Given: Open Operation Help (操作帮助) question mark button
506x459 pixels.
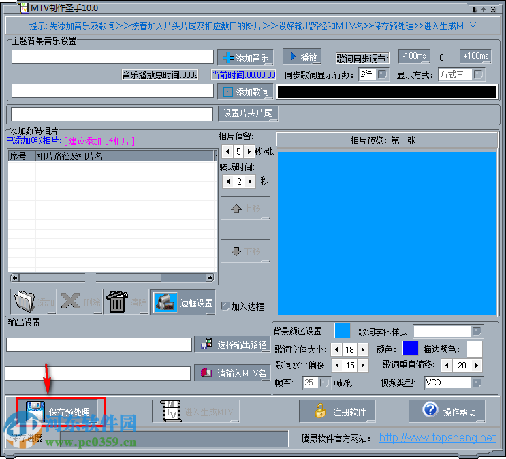Looking at the screenshot, I should (447, 411).
